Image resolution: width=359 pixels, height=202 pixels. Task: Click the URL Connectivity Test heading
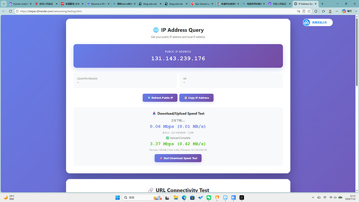(x=182, y=190)
